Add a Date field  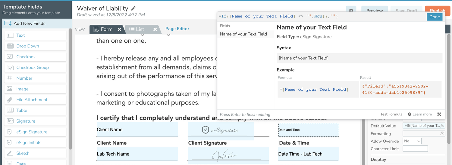click(35, 163)
